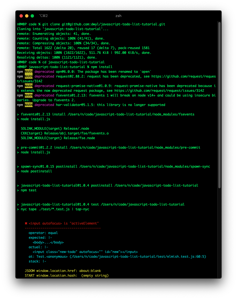Close the zsh terminal window

pyautogui.click(x=21, y=16)
